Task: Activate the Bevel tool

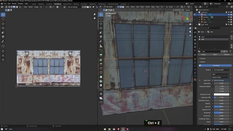Action: [x=101, y=64]
